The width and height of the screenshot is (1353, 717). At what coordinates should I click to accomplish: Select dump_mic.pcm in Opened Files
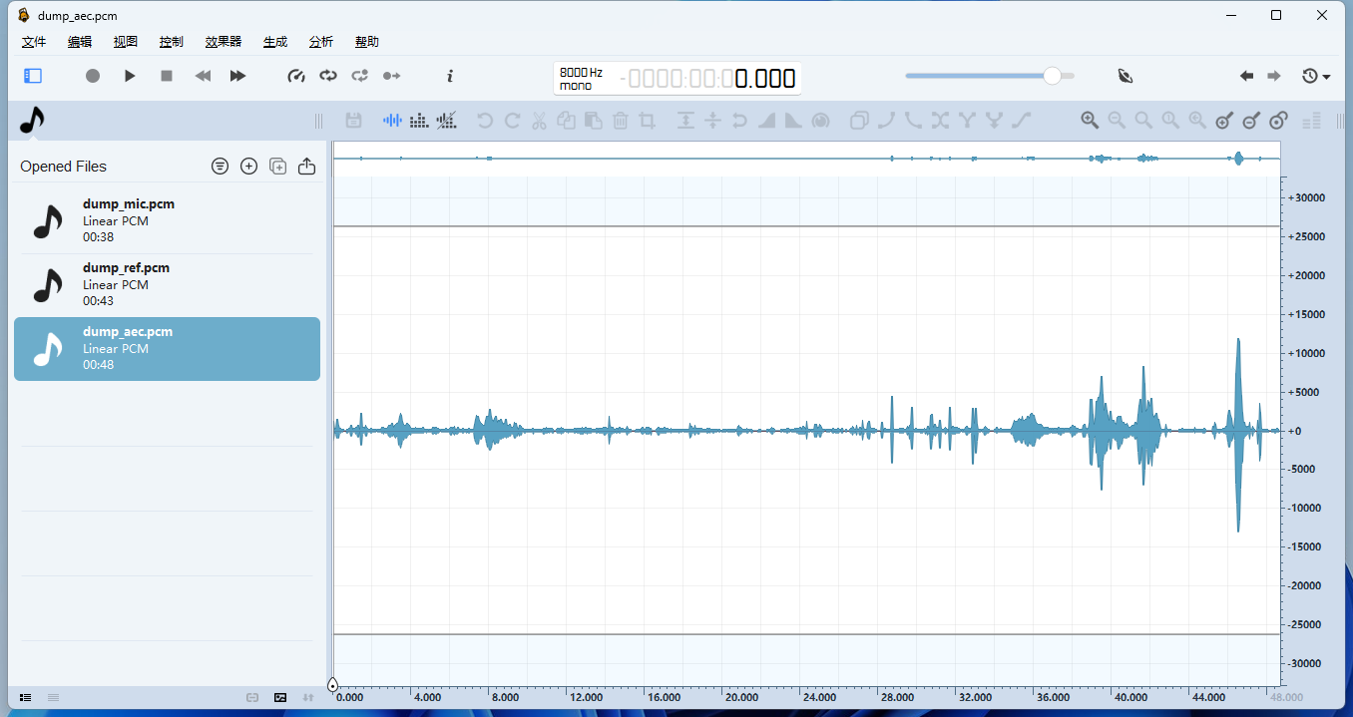[167, 221]
